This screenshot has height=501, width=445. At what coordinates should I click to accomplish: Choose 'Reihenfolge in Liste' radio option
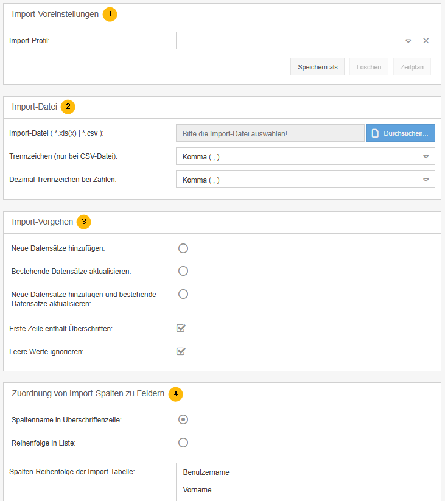[x=183, y=443]
